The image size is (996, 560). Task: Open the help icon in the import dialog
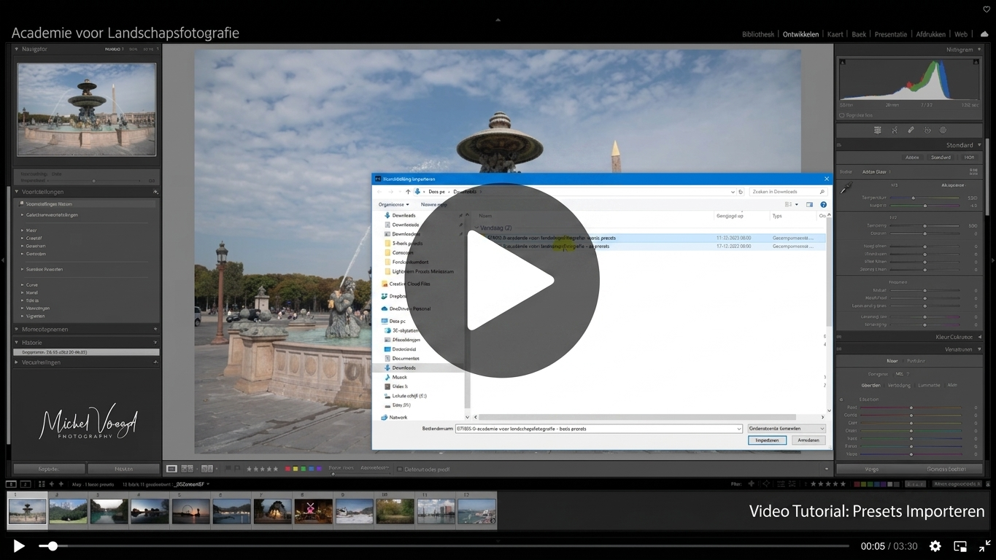pos(823,205)
